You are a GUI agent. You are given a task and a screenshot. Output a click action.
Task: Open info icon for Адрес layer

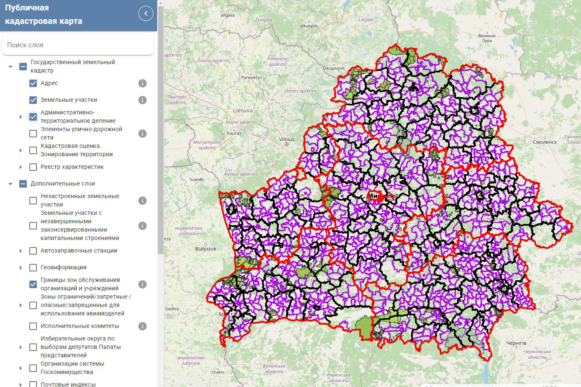(143, 83)
